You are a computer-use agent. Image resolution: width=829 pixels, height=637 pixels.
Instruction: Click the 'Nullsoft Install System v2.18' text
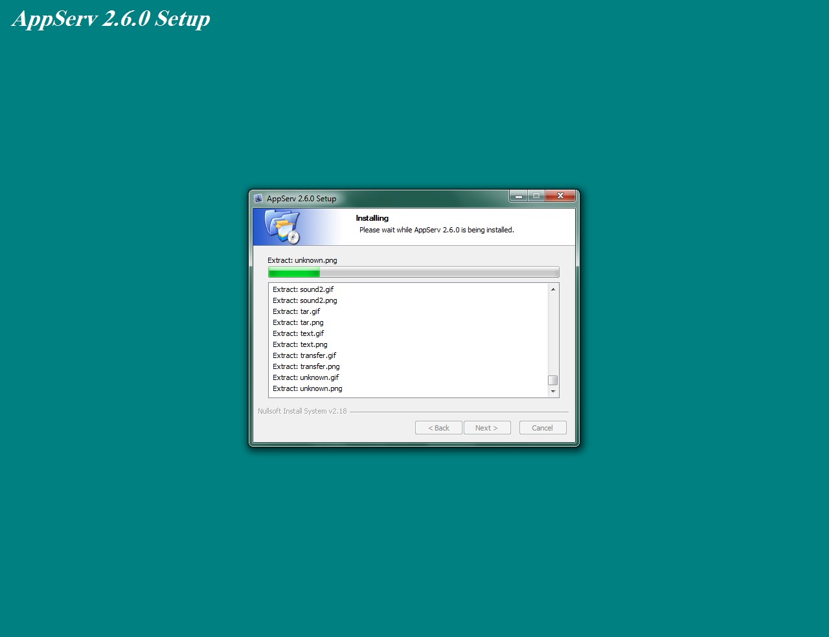[302, 411]
